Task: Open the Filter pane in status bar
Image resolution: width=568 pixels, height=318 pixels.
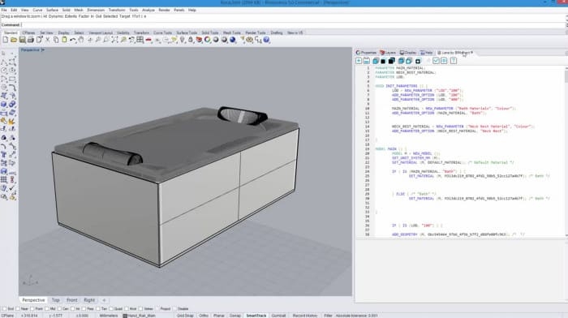Action: (328, 316)
